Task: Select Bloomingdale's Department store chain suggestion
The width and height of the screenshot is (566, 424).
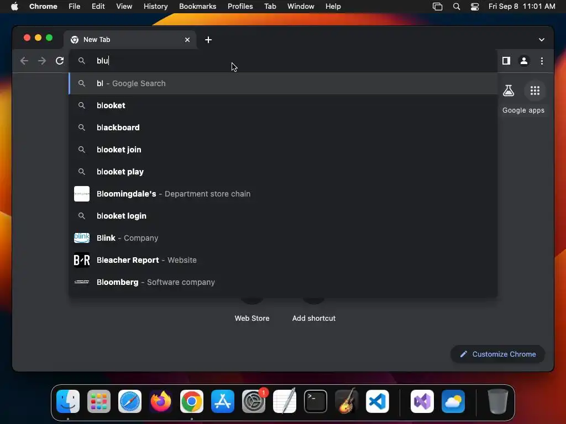Action: pos(283,194)
